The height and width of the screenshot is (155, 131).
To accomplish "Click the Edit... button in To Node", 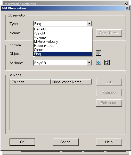I will tap(109, 82).
